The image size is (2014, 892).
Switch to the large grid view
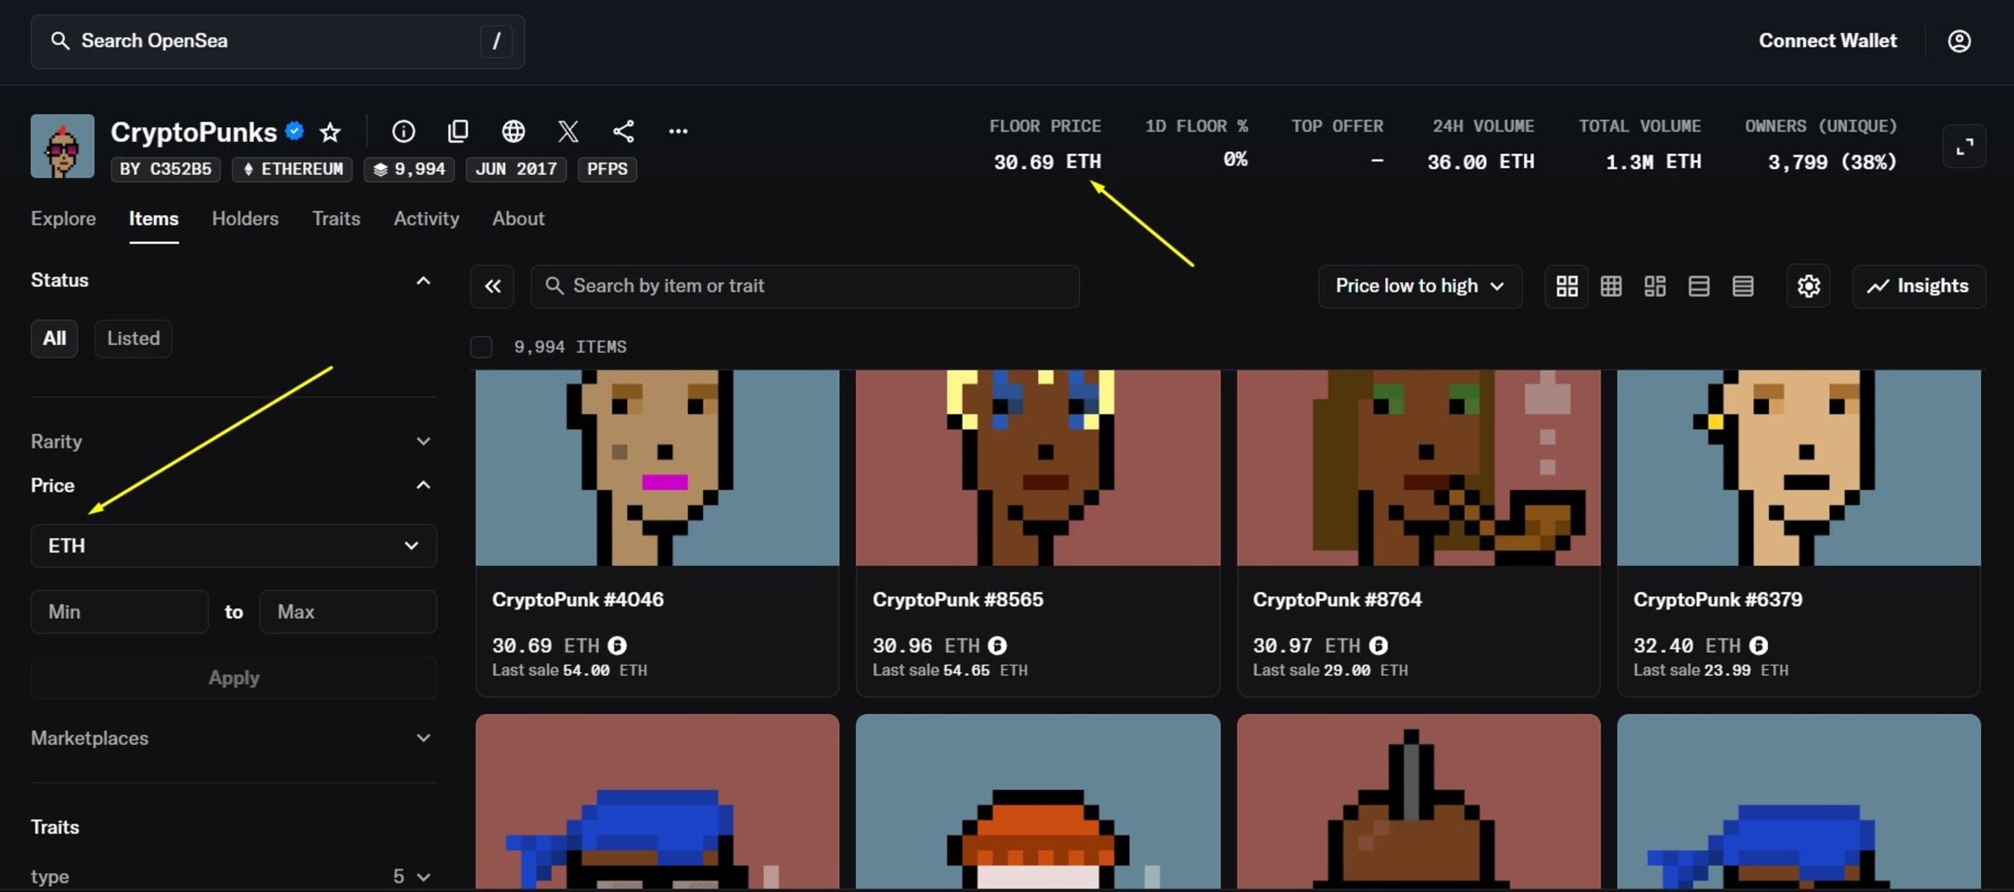point(1566,286)
